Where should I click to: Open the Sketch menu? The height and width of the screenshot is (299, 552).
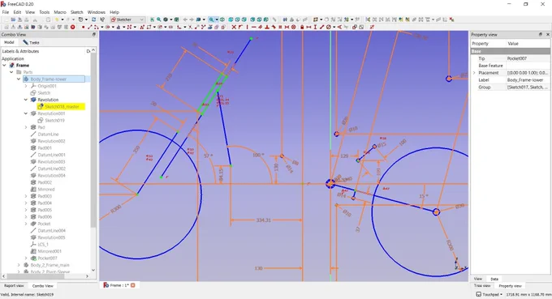click(77, 12)
